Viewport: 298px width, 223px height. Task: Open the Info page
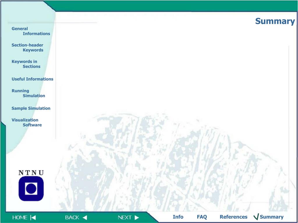[x=178, y=217]
